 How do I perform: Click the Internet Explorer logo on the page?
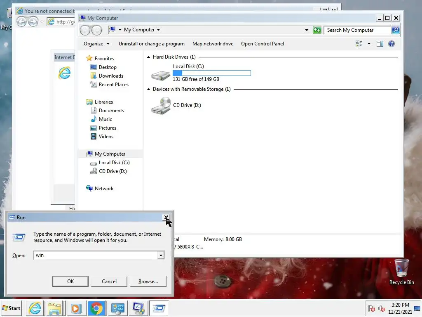[65, 73]
